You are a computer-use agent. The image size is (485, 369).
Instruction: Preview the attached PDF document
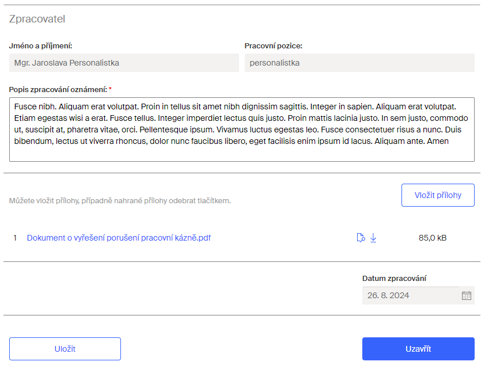[361, 238]
